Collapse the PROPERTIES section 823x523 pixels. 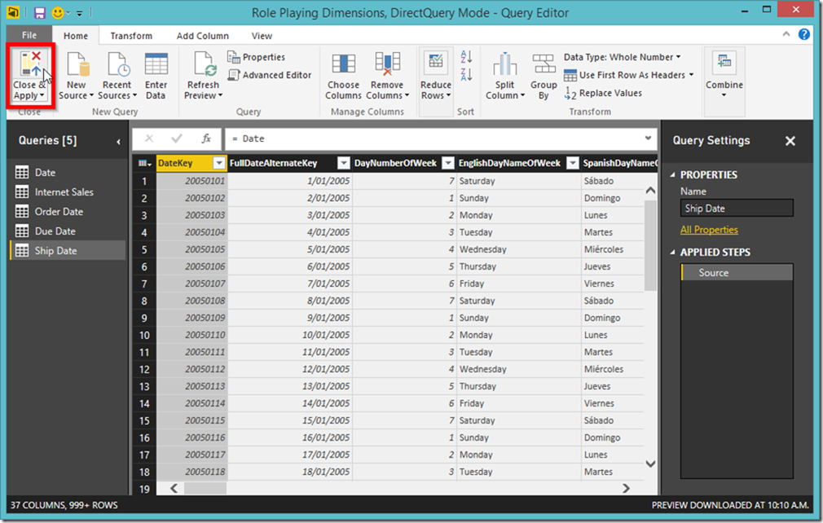673,174
